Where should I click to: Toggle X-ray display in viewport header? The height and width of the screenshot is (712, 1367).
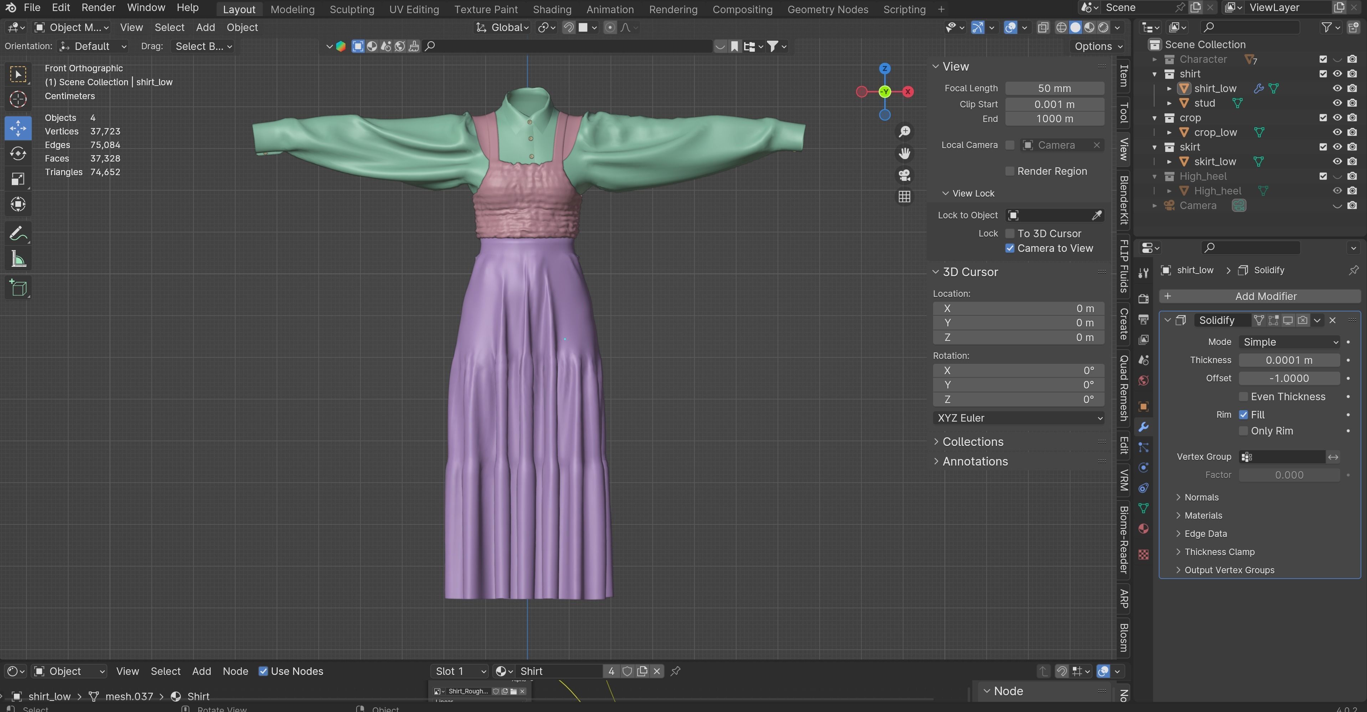coord(1043,27)
